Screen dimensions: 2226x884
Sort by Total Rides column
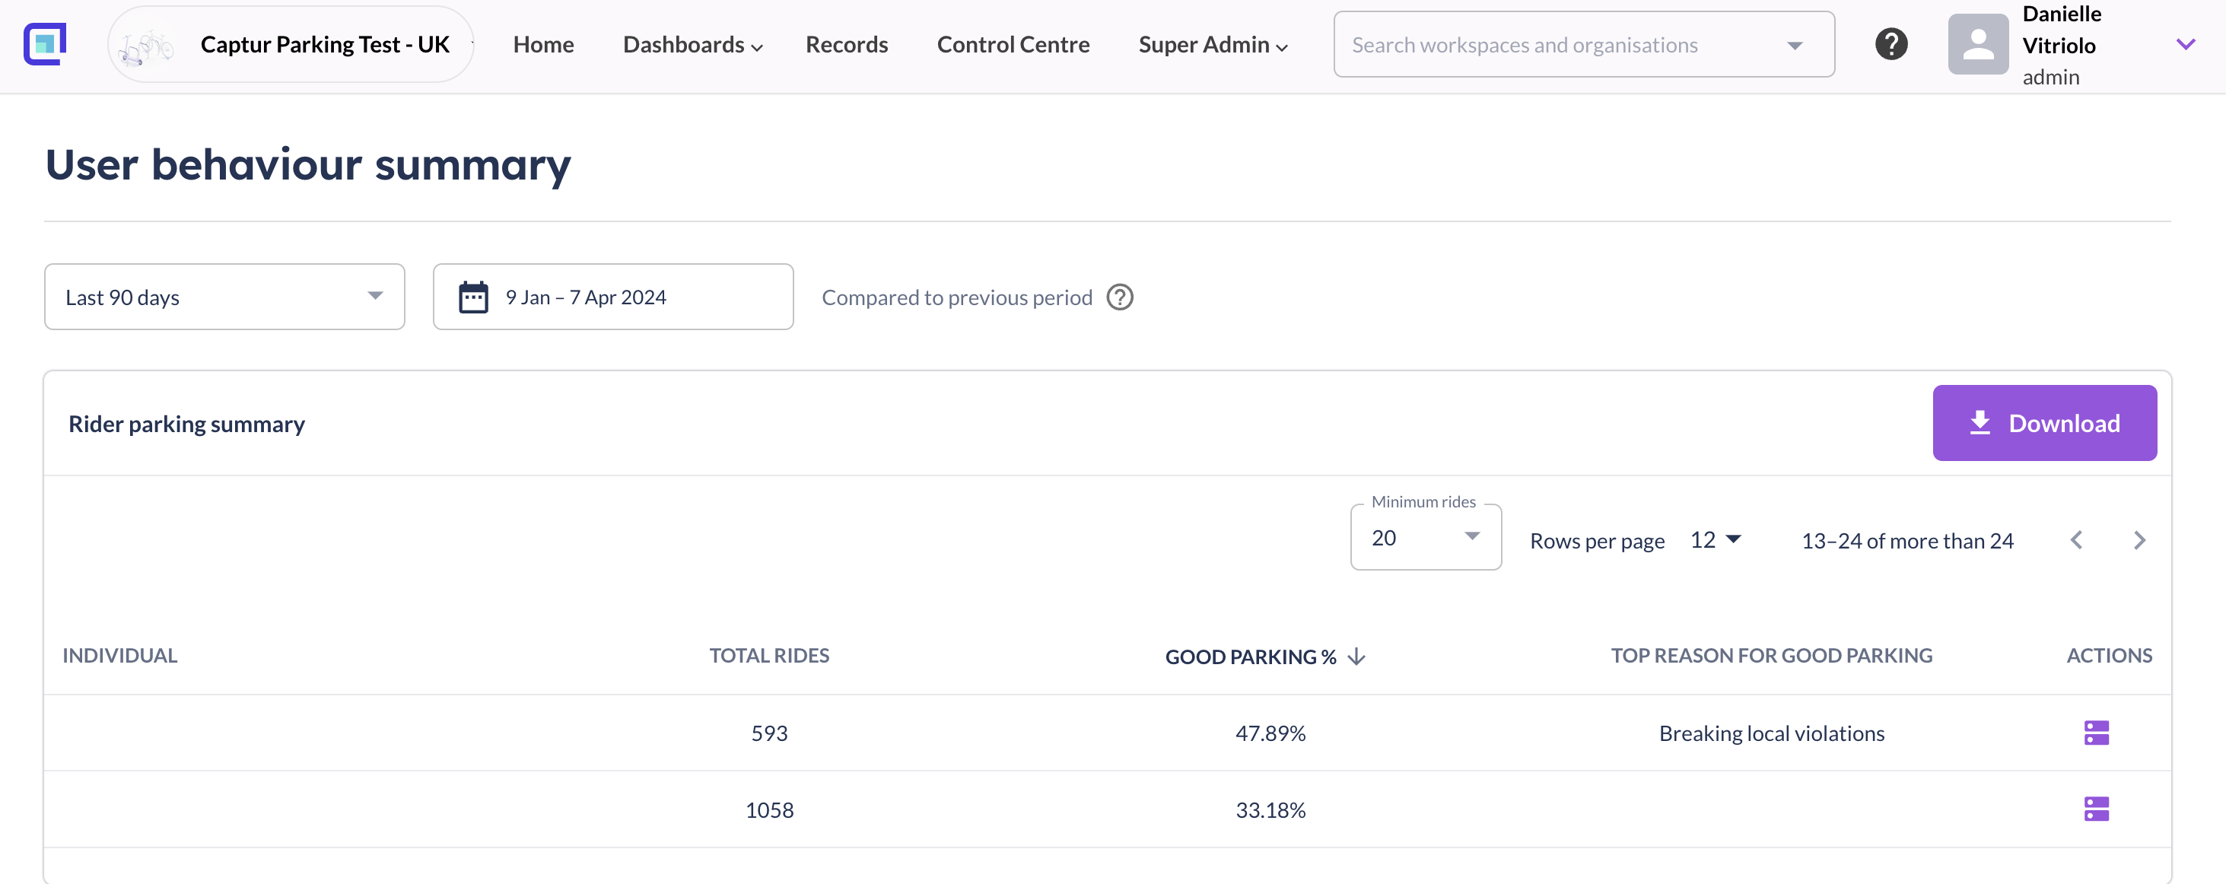click(x=769, y=656)
